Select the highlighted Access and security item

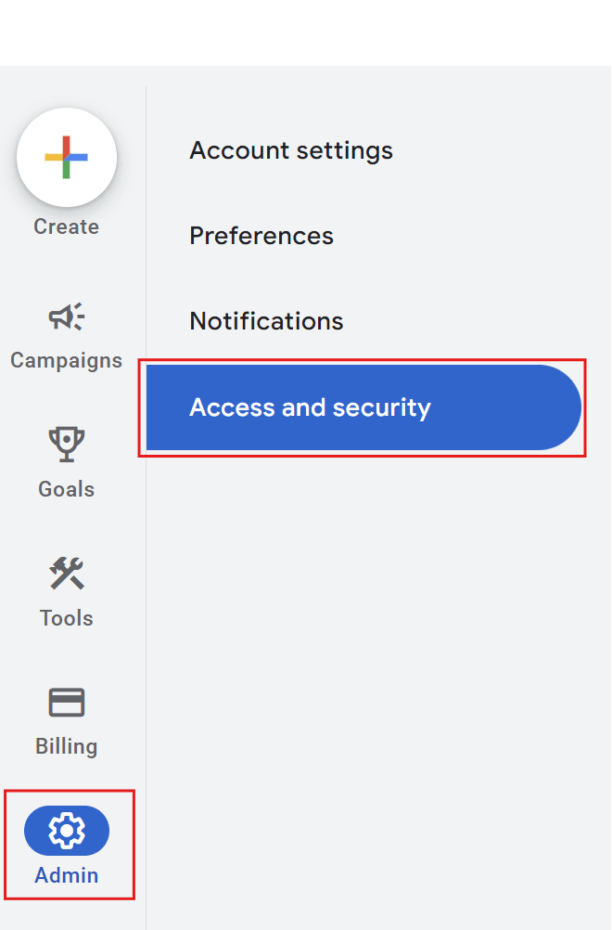[362, 407]
